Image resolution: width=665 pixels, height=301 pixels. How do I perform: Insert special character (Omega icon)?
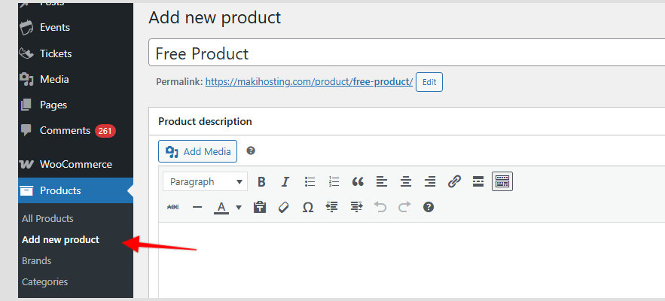[307, 207]
